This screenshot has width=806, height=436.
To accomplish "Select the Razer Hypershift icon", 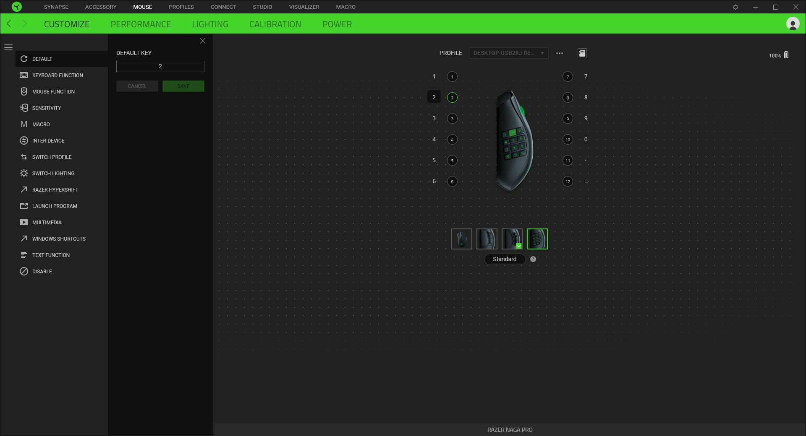I will coord(24,189).
